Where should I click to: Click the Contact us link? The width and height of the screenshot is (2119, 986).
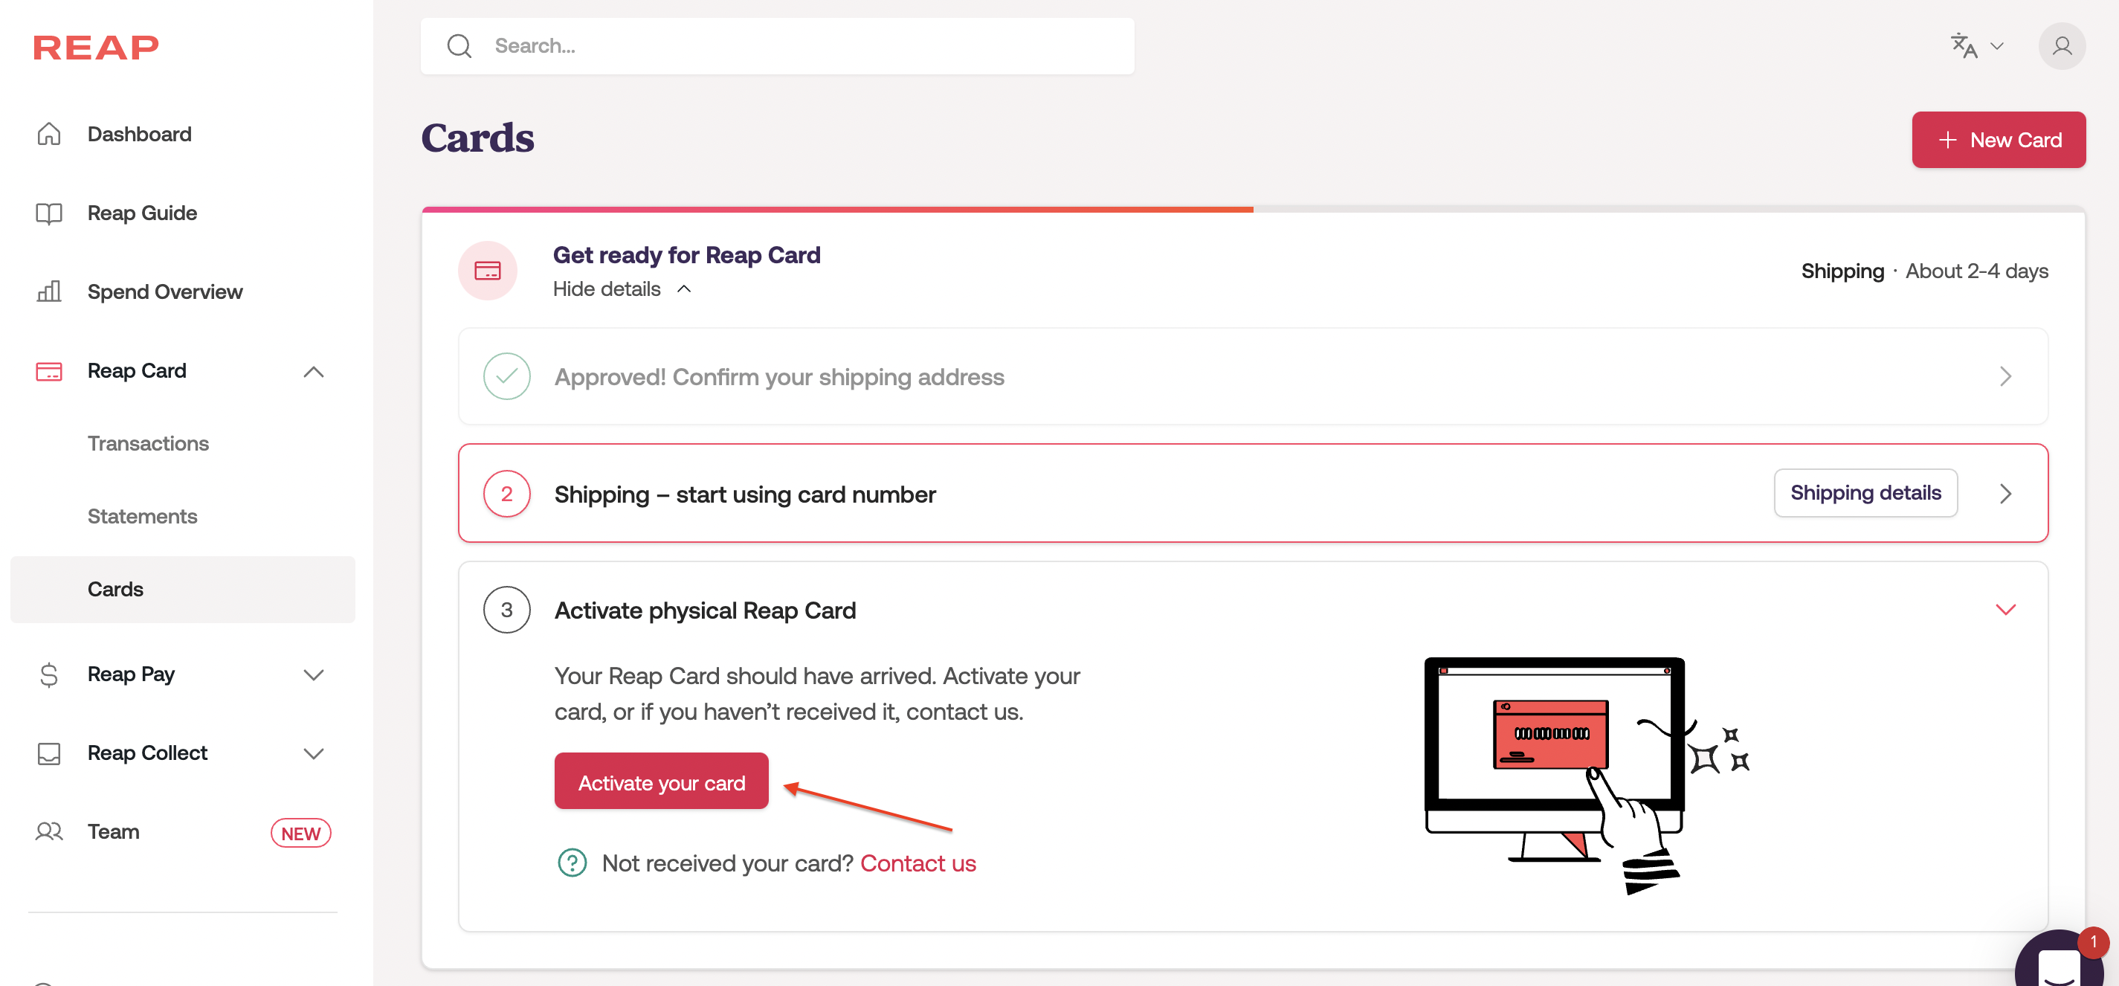pyautogui.click(x=918, y=863)
